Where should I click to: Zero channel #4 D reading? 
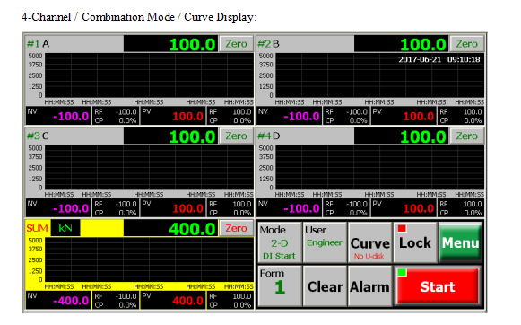[x=466, y=136]
